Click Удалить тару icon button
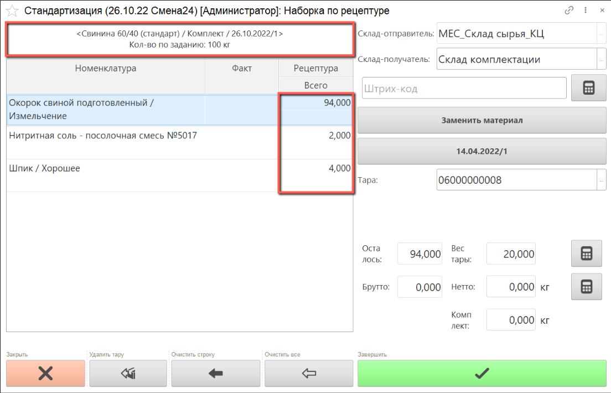Viewport: 611px width, 393px height. [x=128, y=374]
